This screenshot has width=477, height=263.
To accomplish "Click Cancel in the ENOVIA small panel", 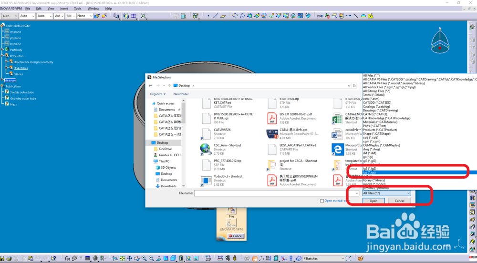I will pos(236,236).
